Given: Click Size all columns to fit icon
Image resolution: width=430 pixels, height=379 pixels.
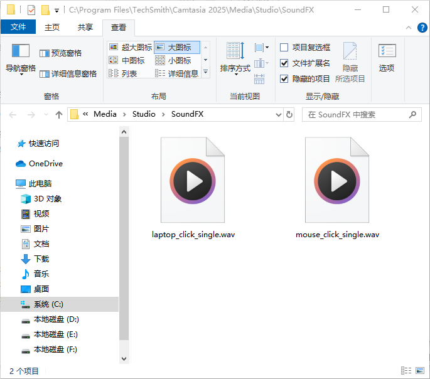Looking at the screenshot, I should [259, 79].
